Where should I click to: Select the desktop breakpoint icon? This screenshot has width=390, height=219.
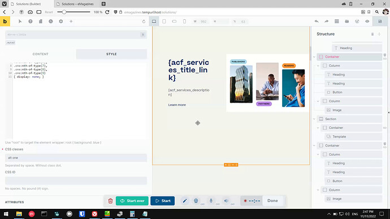154,21
